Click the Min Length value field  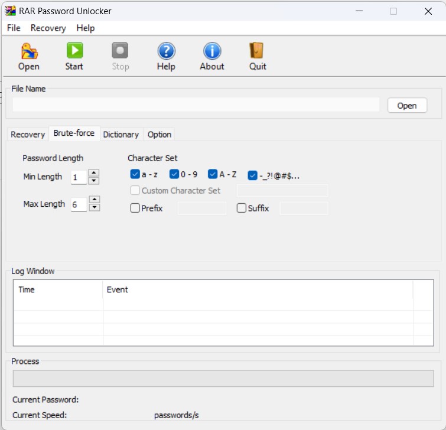coord(79,177)
